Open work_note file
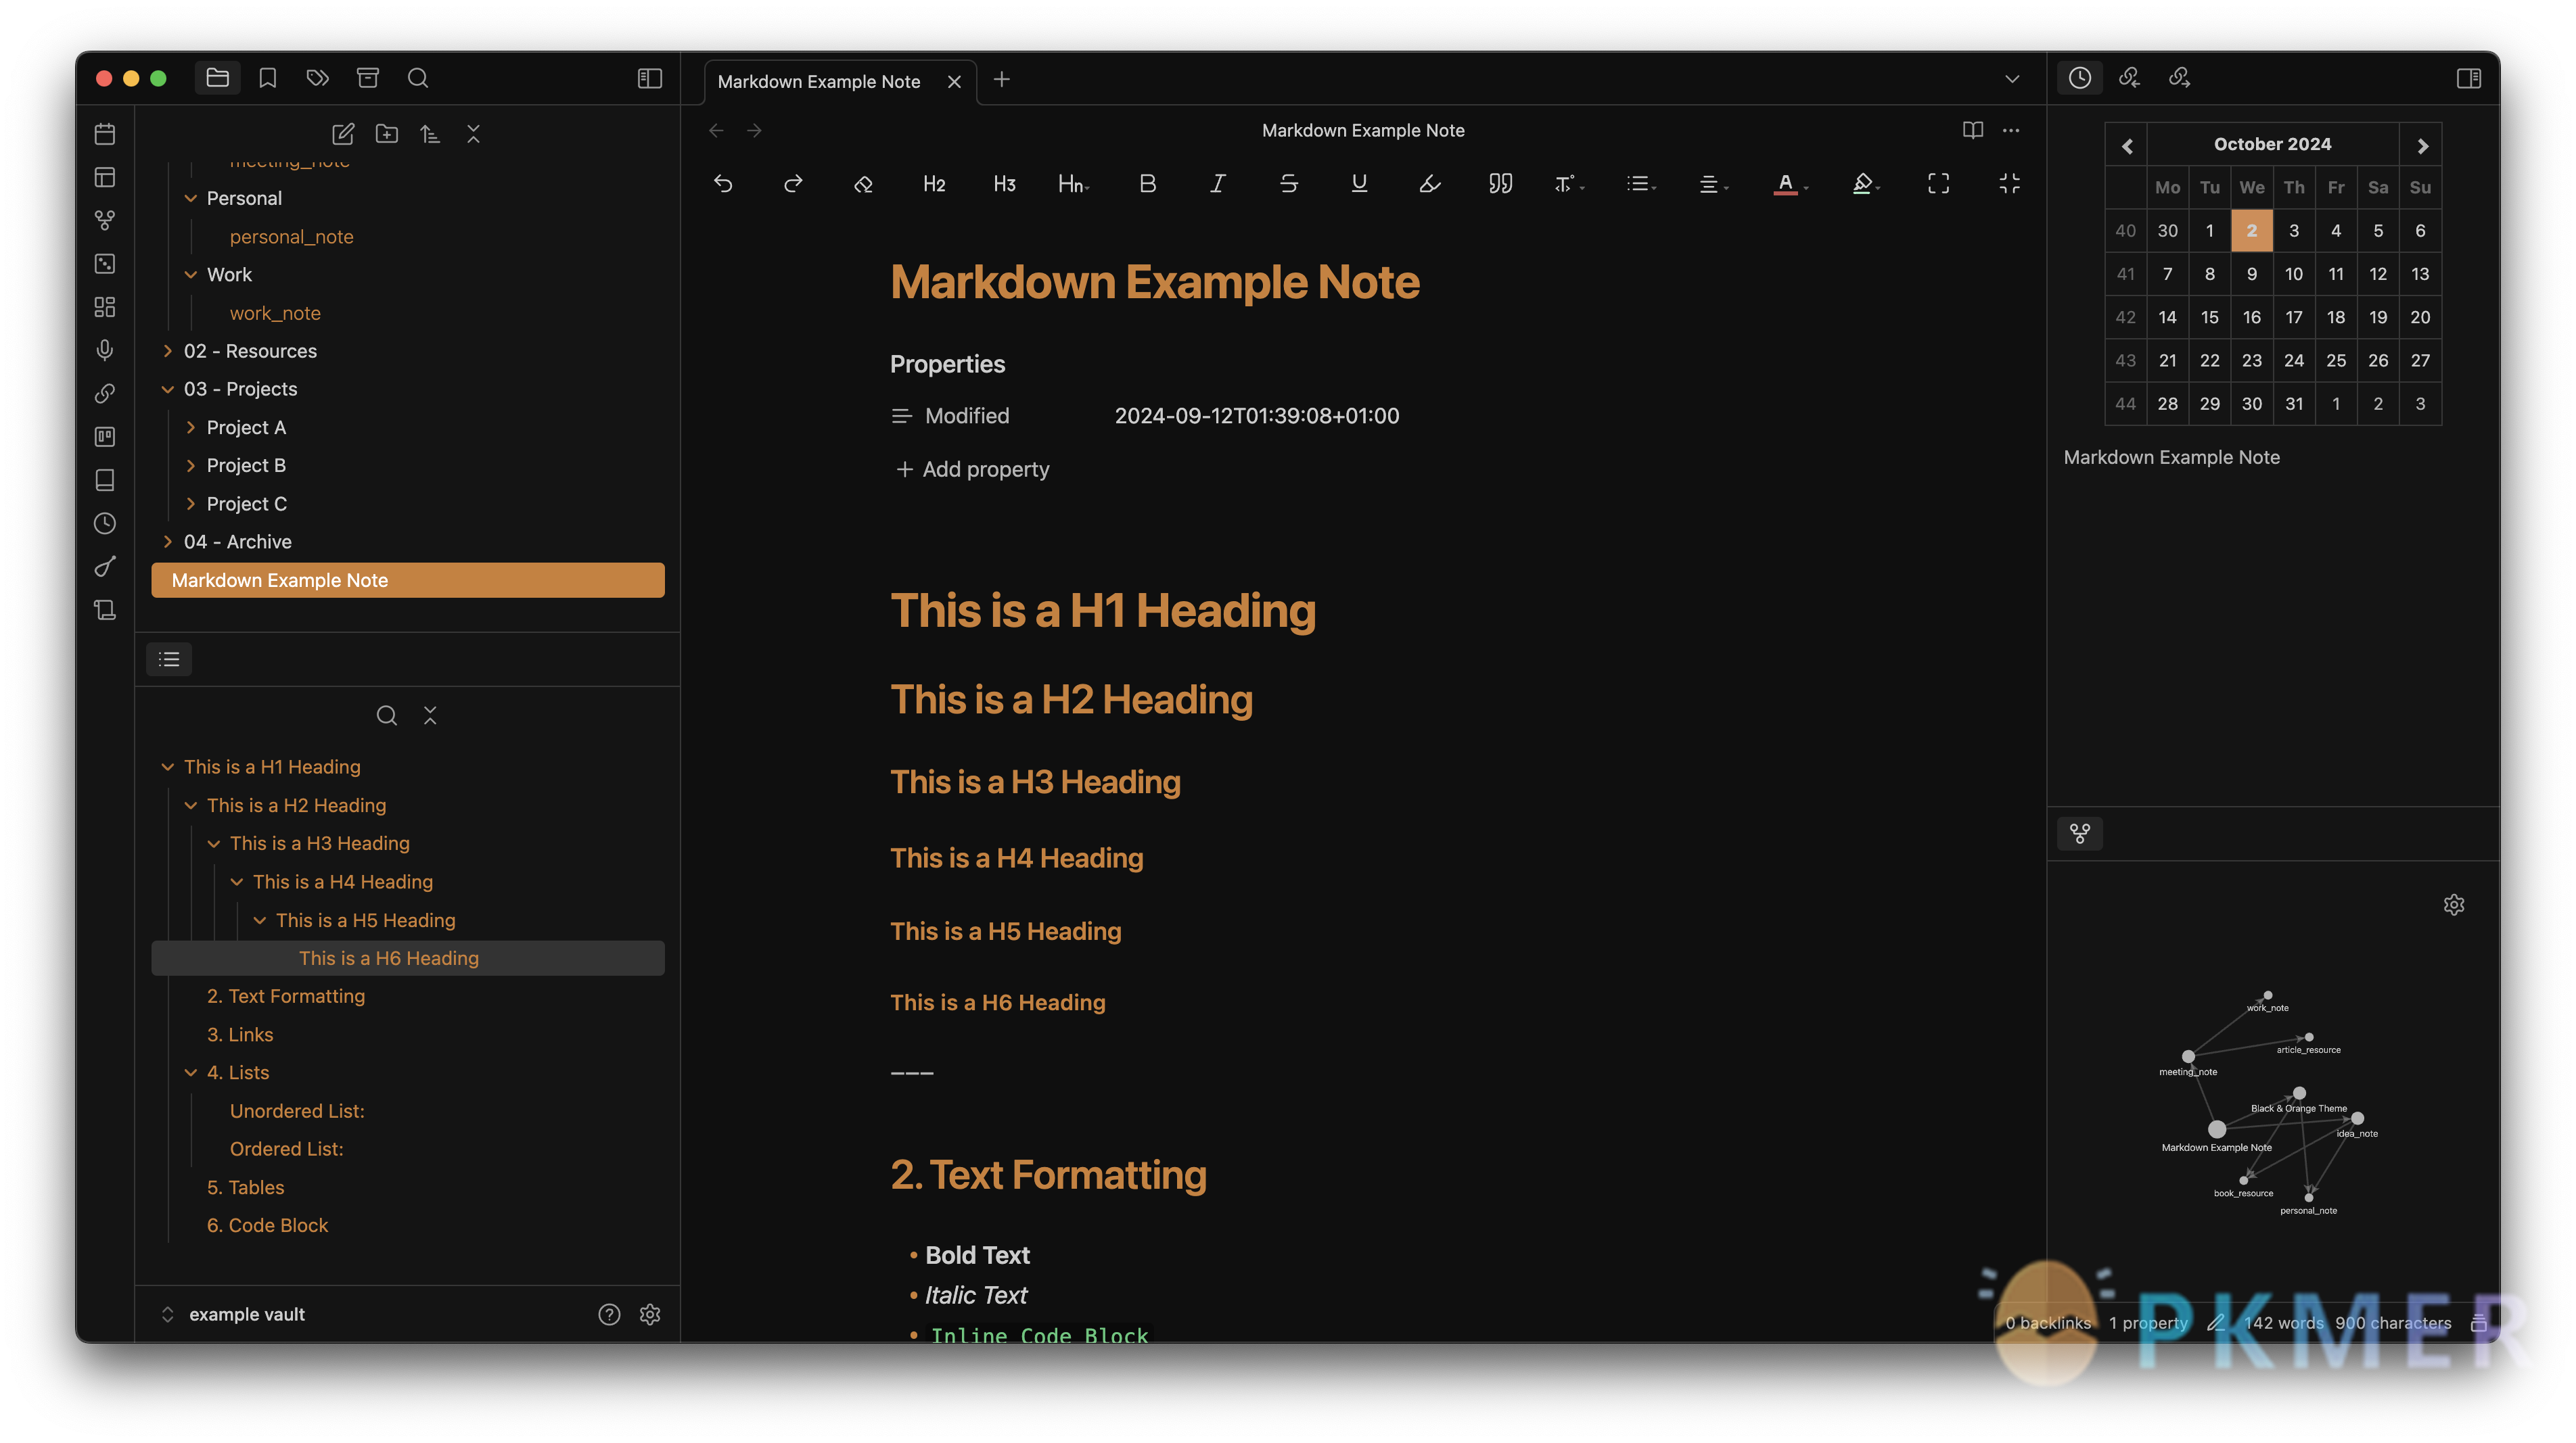Image resolution: width=2576 pixels, height=1443 pixels. pyautogui.click(x=275, y=313)
